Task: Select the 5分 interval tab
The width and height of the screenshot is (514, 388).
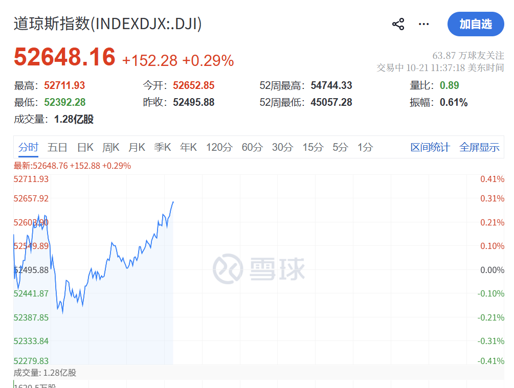Action: click(x=340, y=147)
